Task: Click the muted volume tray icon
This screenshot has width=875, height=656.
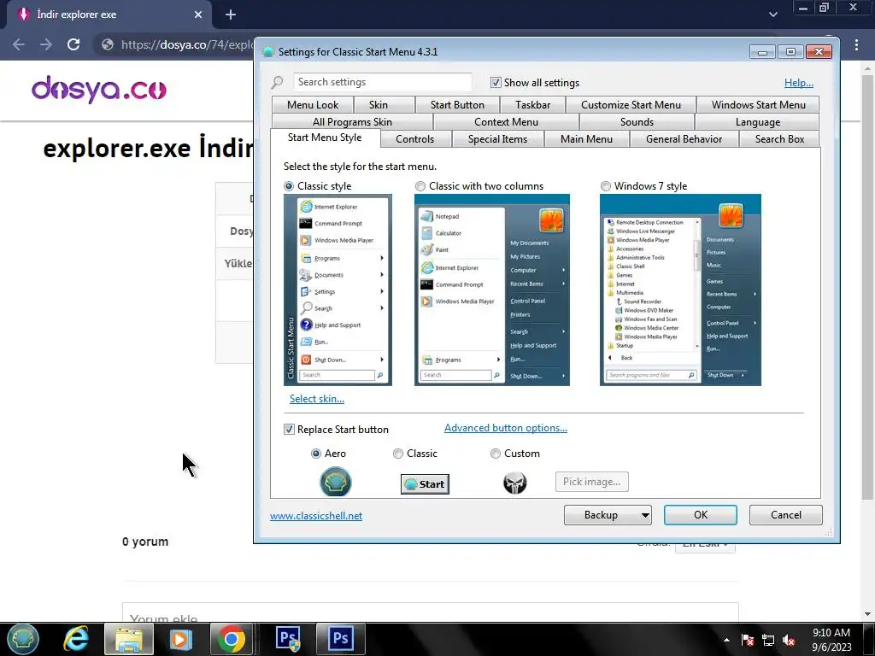Action: (x=789, y=640)
